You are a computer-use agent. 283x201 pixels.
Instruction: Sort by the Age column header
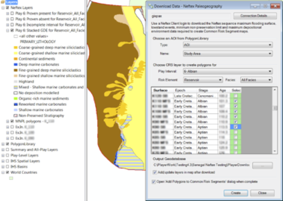(224, 90)
